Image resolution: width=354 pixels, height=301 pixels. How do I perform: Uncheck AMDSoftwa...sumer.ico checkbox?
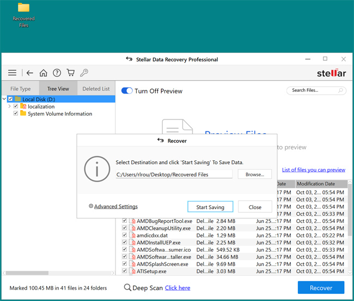coord(124,249)
